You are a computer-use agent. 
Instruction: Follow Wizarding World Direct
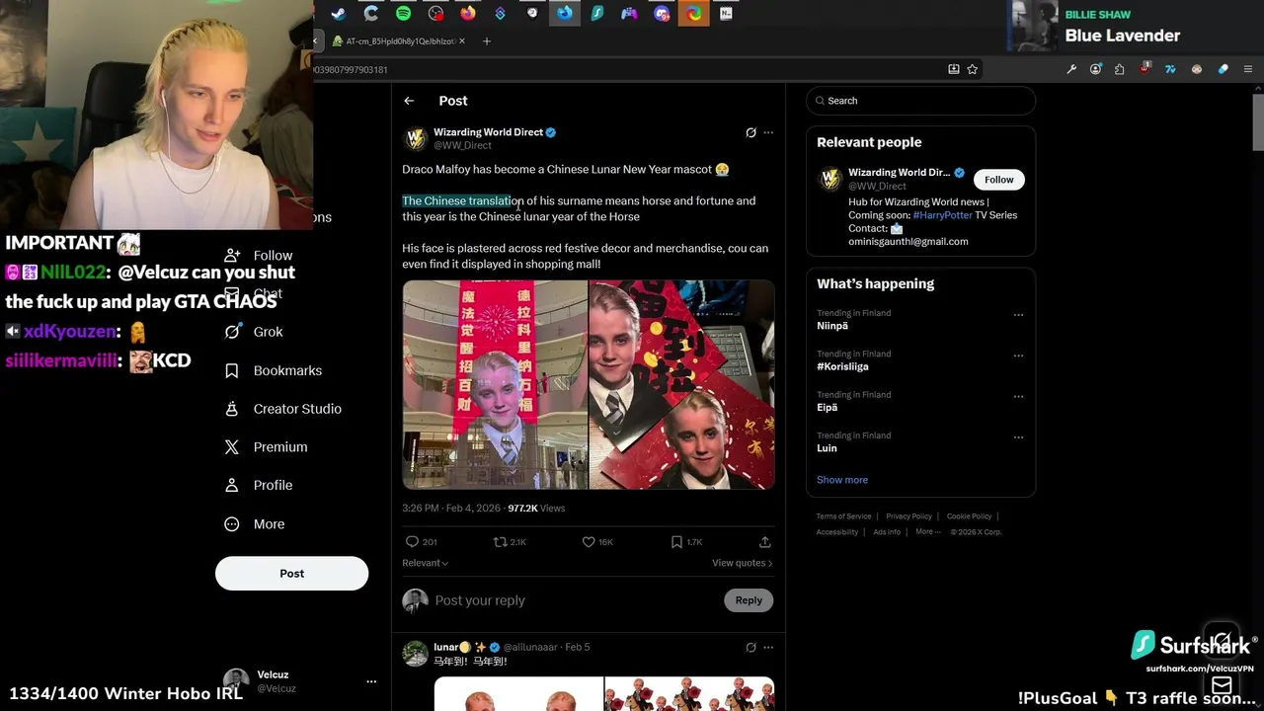point(998,180)
